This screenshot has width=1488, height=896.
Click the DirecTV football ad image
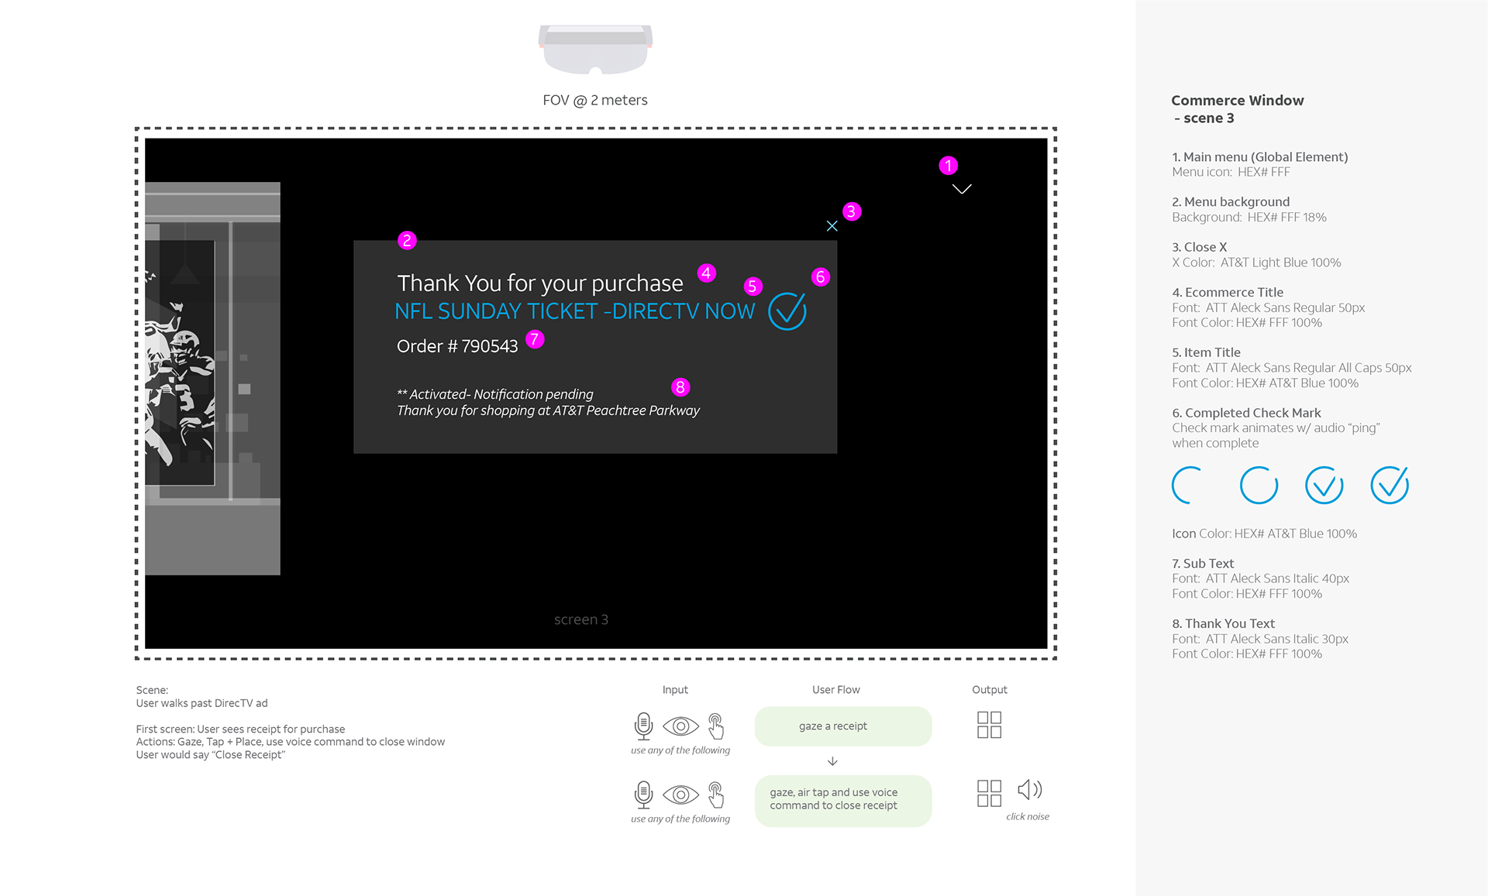click(180, 362)
